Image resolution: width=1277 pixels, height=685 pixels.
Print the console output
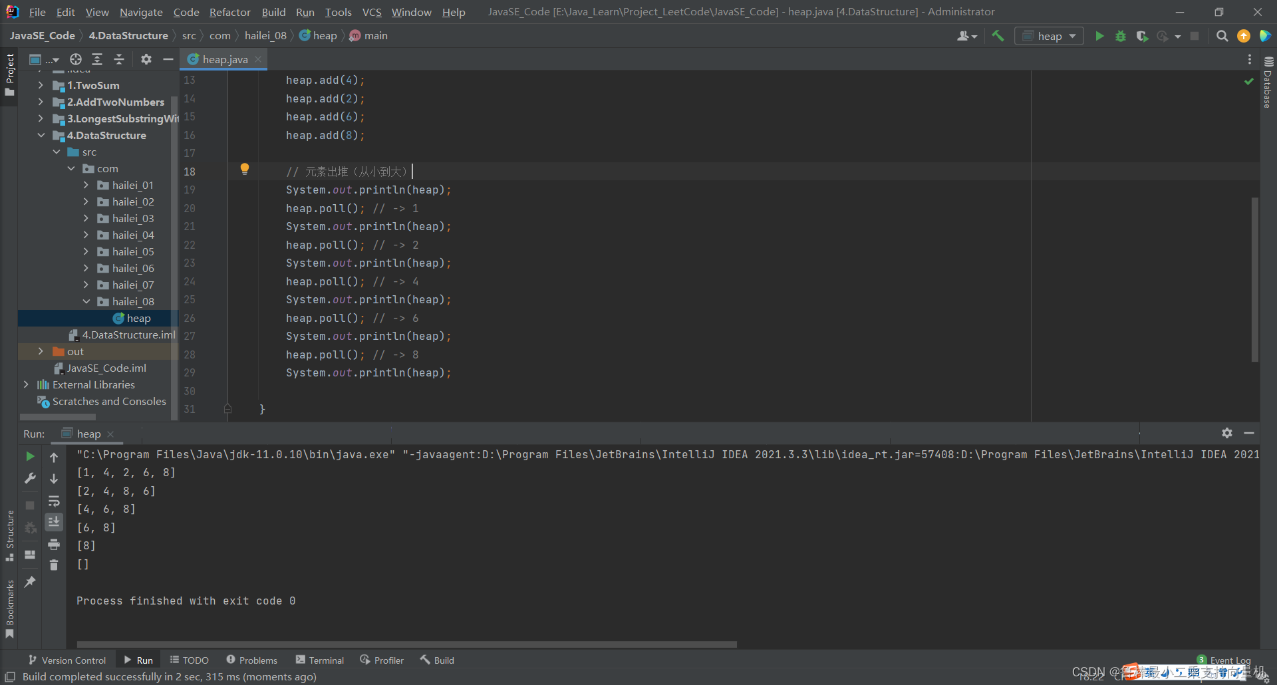[x=54, y=544]
